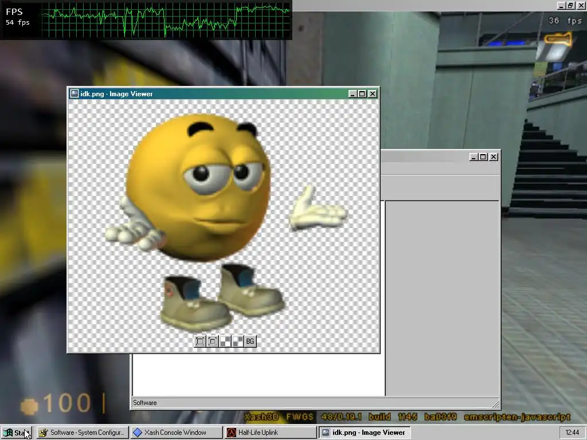Click the resize grip of Software window
587x440 pixels.
point(495,404)
